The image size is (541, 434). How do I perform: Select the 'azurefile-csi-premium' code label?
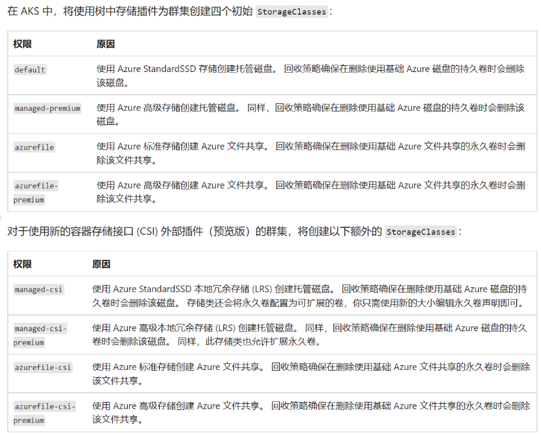click(x=44, y=413)
